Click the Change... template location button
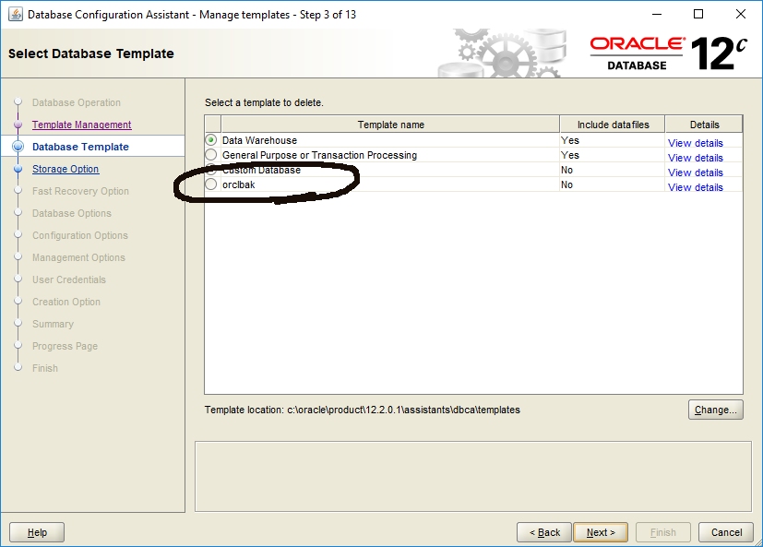Screen dimensions: 763x547 715,410
